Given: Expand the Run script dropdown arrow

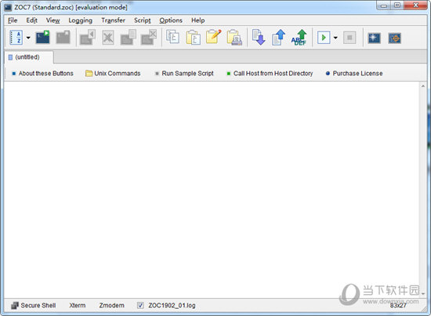Looking at the screenshot, I should coord(335,38).
